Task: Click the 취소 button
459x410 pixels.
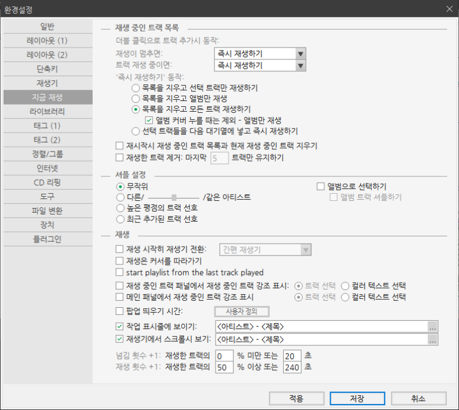Action: point(419,399)
